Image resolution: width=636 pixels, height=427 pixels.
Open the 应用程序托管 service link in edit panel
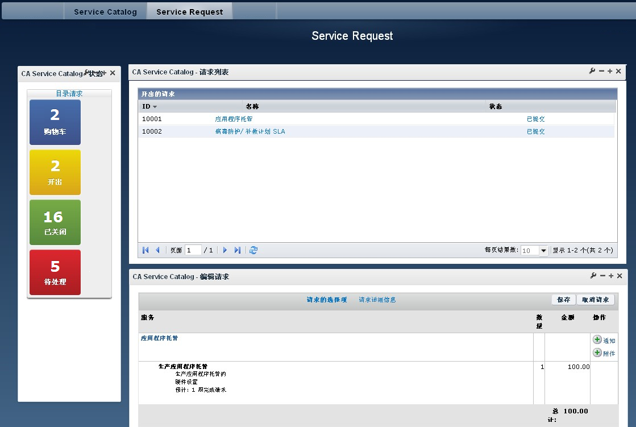pos(159,338)
